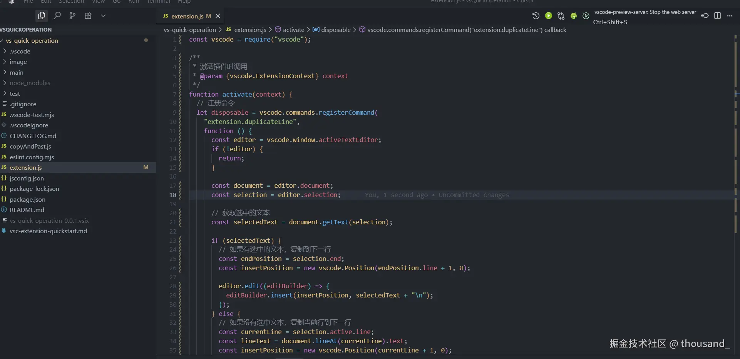Open the Source Control branch icon
Image resolution: width=740 pixels, height=359 pixels.
pos(72,16)
